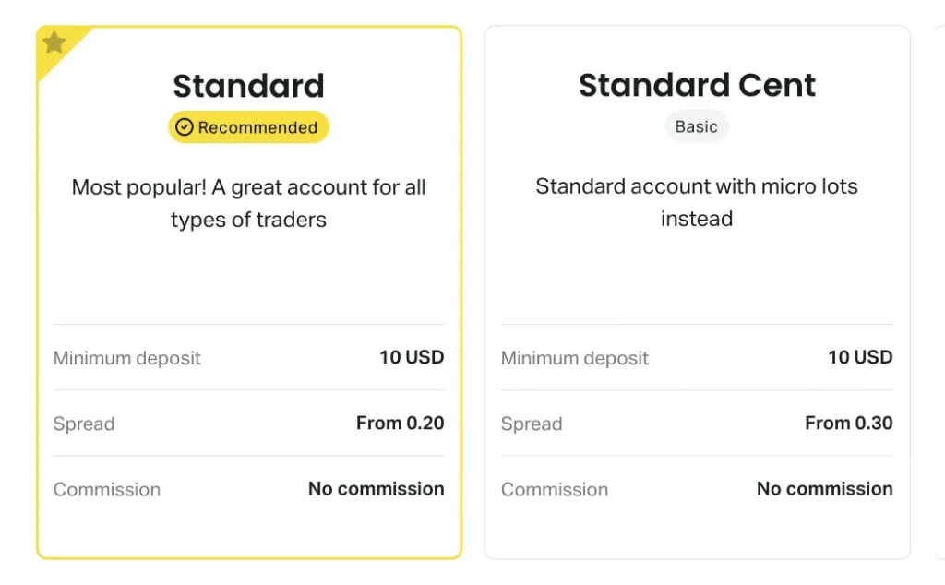Select Standard Minimum deposit label
Viewport: 945px width, 585px height.
tap(126, 358)
